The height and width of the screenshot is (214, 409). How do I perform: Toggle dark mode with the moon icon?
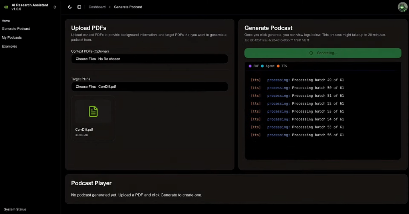70,7
